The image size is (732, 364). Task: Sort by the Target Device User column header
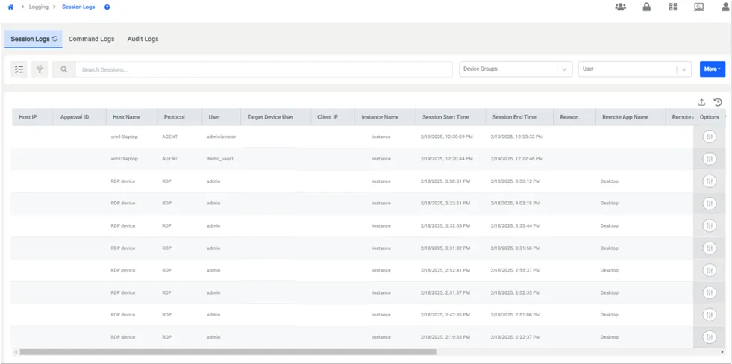(x=275, y=117)
